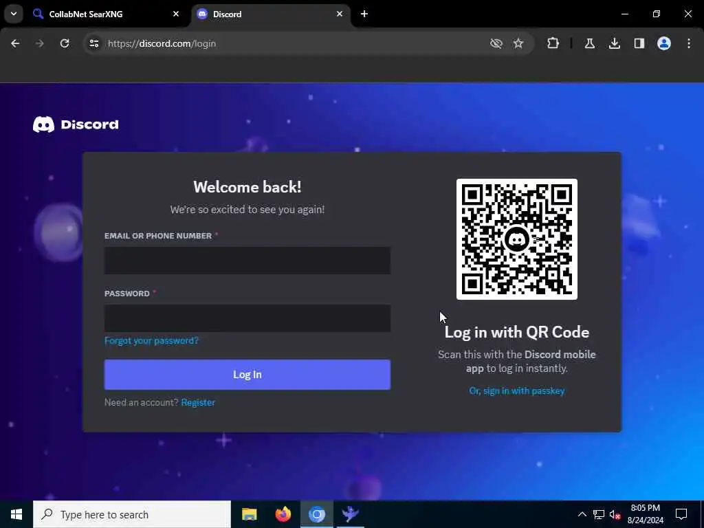
Task: Open the taskbar clock showing 8:05 PM
Action: pyautogui.click(x=645, y=514)
